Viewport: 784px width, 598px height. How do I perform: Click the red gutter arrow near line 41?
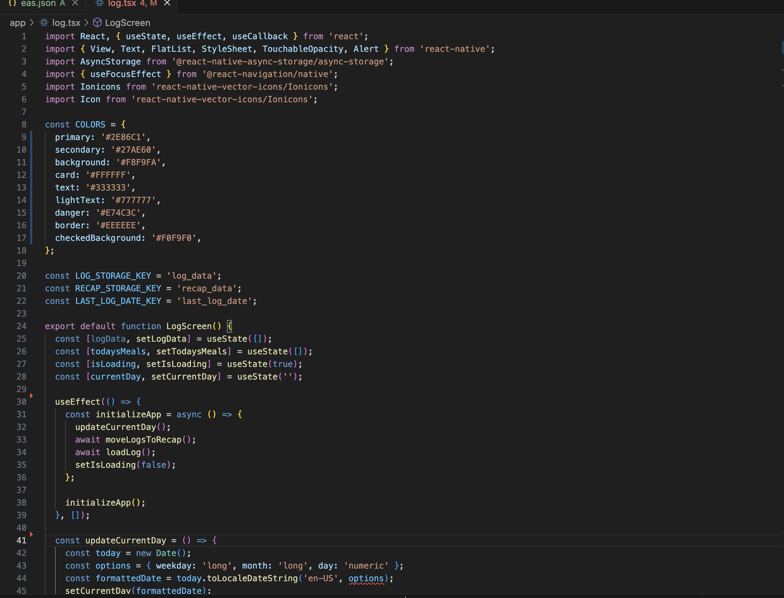(x=31, y=534)
